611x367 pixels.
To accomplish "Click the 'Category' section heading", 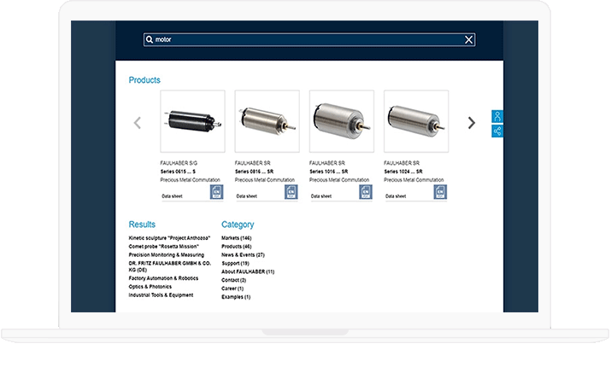I will coord(238,224).
